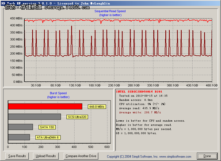
Task: Click the Done button
Action: click(x=207, y=156)
